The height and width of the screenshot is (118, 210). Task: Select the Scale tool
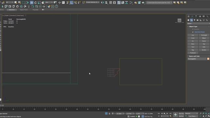tap(39, 3)
